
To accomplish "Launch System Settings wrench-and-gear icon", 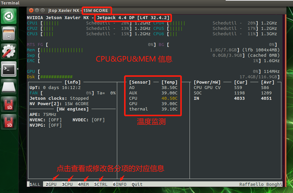I will [x=9, y=51].
